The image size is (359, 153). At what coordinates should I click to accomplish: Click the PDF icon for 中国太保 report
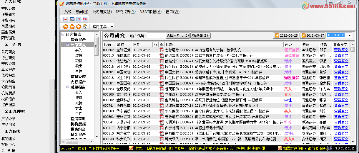pos(162,72)
